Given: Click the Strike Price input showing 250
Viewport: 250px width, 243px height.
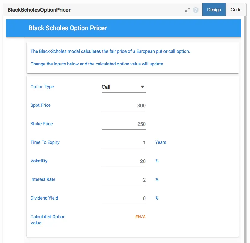Looking at the screenshot, I should [124, 124].
